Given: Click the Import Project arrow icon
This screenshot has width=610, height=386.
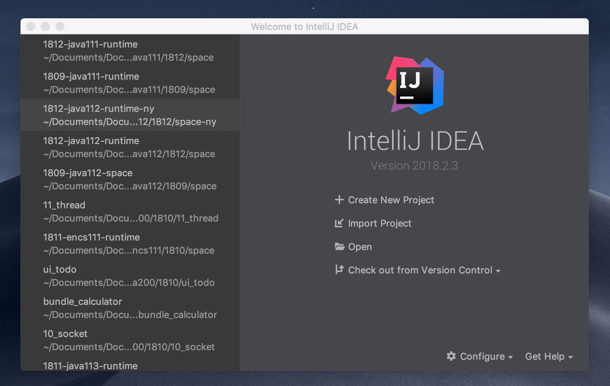Looking at the screenshot, I should click(x=339, y=223).
